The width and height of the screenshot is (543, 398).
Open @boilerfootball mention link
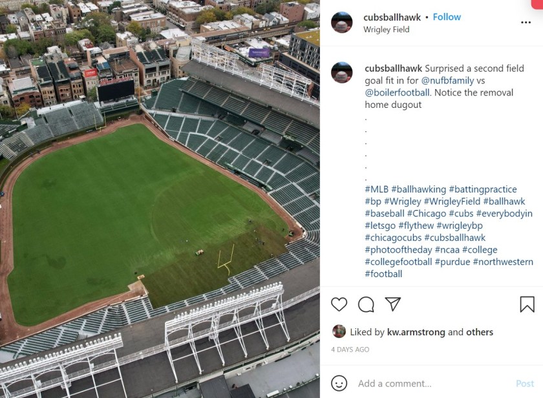click(x=397, y=92)
